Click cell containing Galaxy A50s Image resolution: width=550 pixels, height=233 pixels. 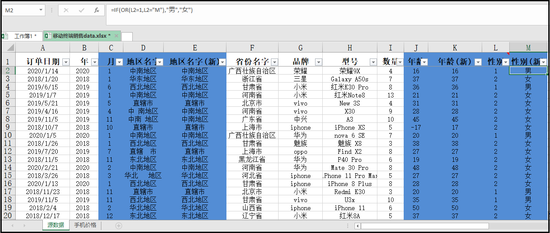coord(350,79)
